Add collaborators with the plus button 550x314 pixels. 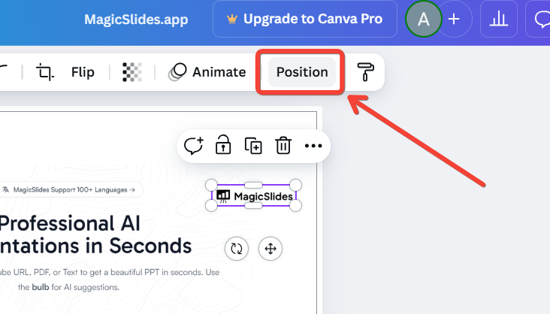[x=454, y=20]
